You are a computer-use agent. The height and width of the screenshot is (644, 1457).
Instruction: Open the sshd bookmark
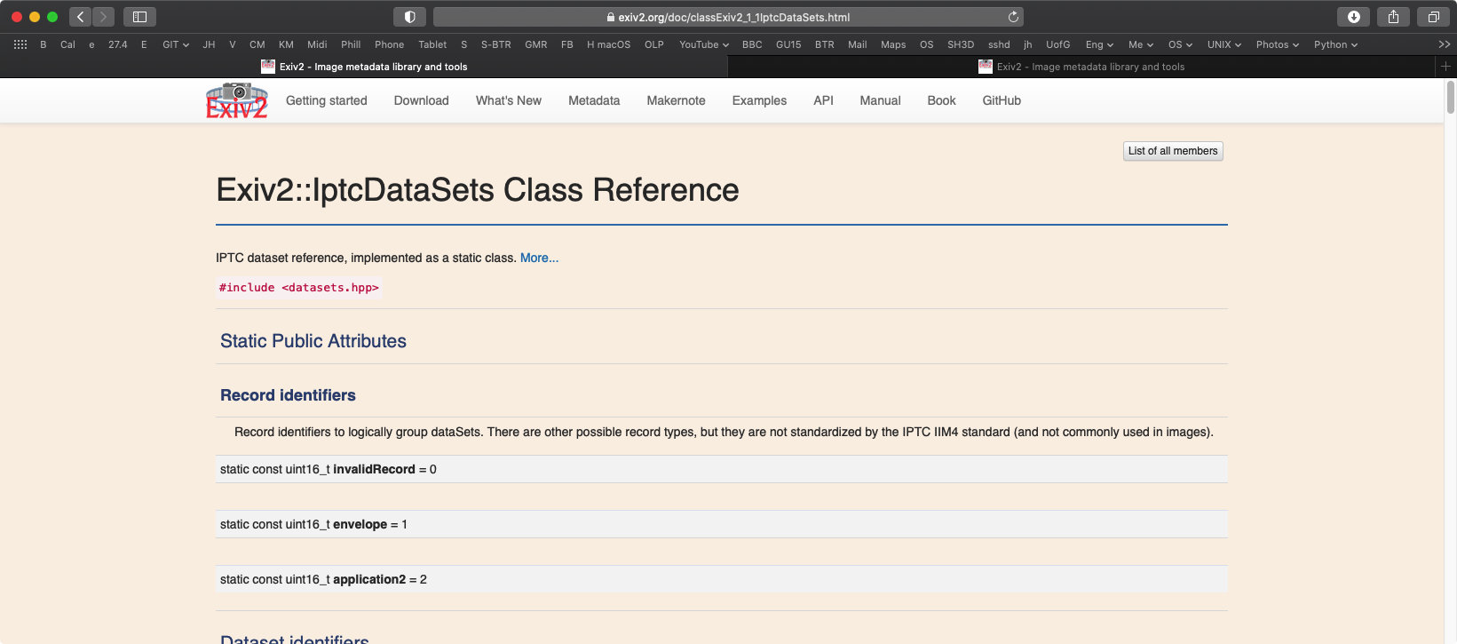coord(999,44)
